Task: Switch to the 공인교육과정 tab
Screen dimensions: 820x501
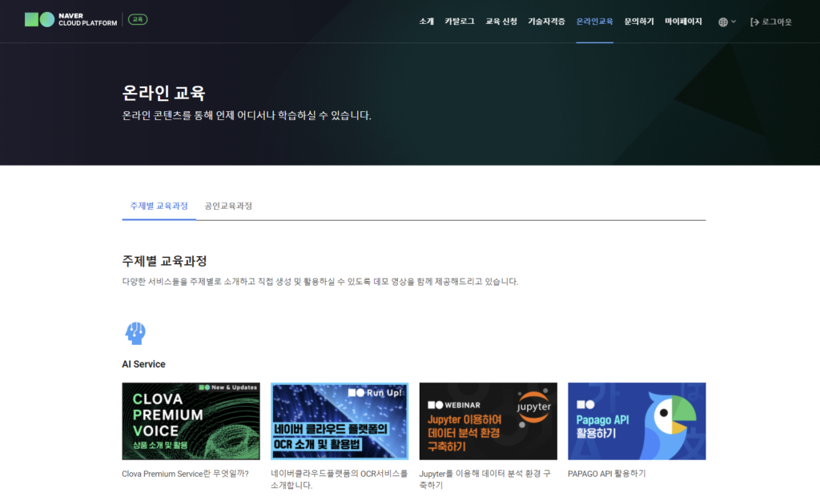Action: pyautogui.click(x=228, y=206)
